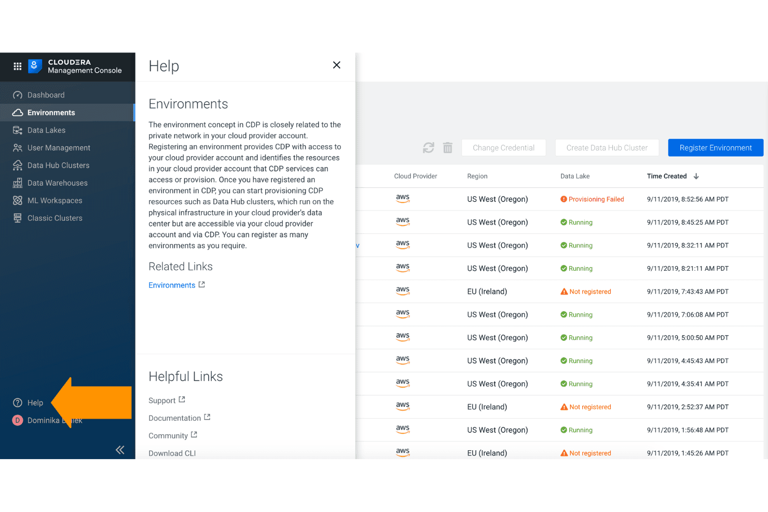This screenshot has width=768, height=512.
Task: Click the Data Lake column header
Action: pos(575,176)
